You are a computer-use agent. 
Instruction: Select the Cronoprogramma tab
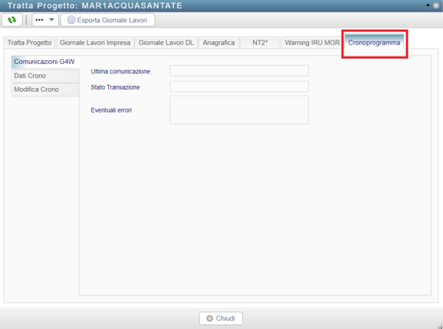coord(375,43)
